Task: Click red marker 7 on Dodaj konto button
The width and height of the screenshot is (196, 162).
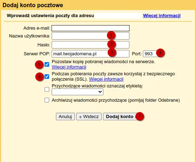Action: 140,116
